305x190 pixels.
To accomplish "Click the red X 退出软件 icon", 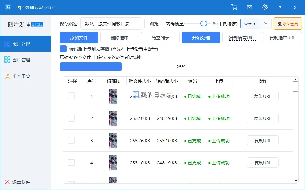I will 7,182.
